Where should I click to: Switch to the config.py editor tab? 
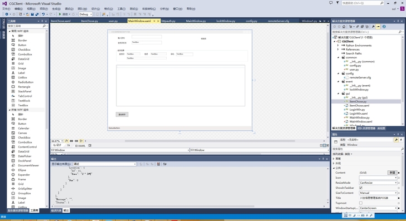click(x=252, y=21)
